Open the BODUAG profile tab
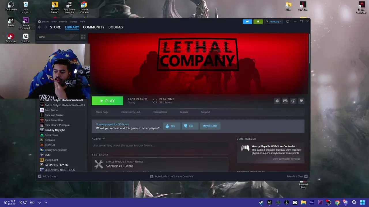Image resolution: width=369 pixels, height=207 pixels. 116,27
